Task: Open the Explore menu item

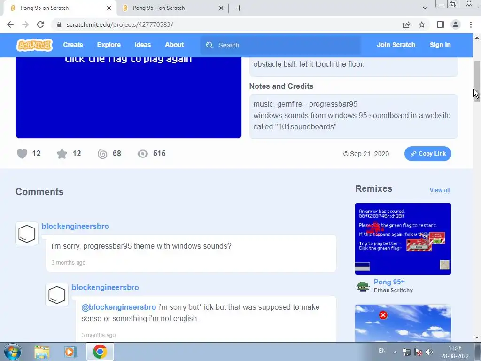Action: coord(109,45)
